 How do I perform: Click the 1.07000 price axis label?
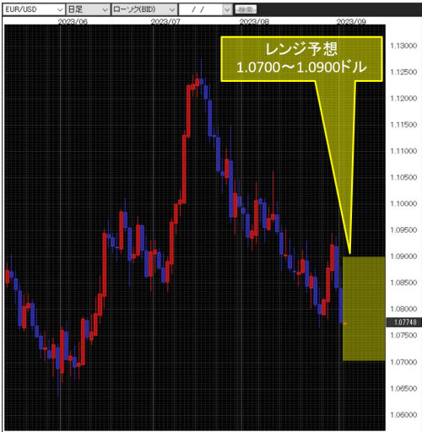click(403, 362)
